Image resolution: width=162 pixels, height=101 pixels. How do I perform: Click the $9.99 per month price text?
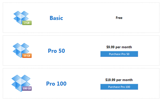[x=119, y=47]
